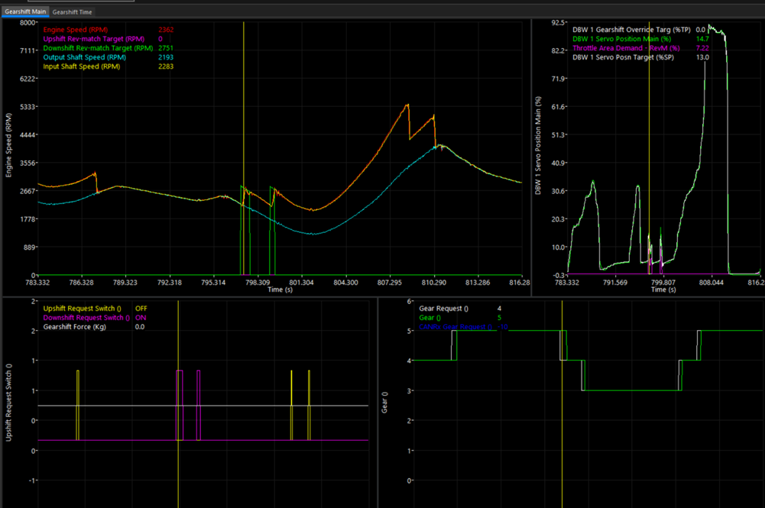Click Engine Speed value 2362

(x=166, y=30)
